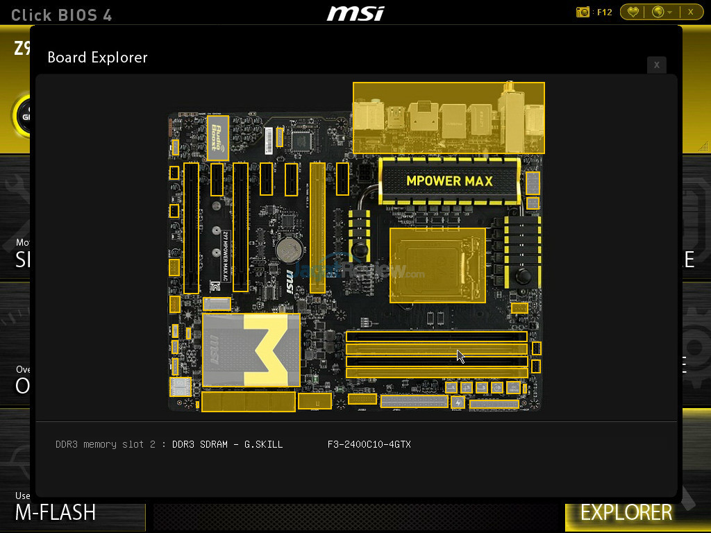The height and width of the screenshot is (533, 711).
Task: Select the onboard plus button
Action: (x=466, y=387)
